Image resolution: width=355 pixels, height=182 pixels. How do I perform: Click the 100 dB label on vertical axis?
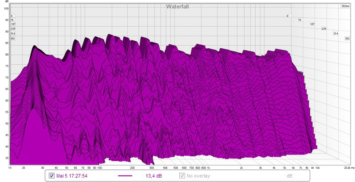(x=7, y=8)
